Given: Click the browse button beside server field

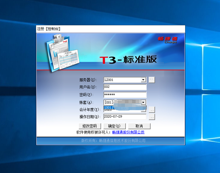Looking at the screenshot, I should [x=152, y=80].
